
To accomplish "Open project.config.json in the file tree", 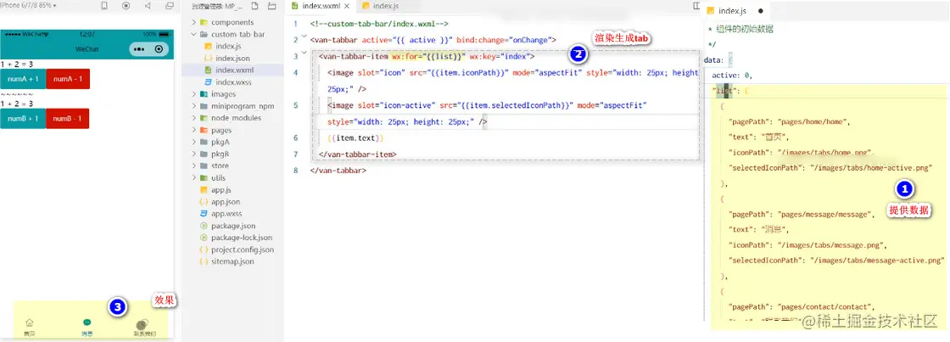I will (x=243, y=249).
